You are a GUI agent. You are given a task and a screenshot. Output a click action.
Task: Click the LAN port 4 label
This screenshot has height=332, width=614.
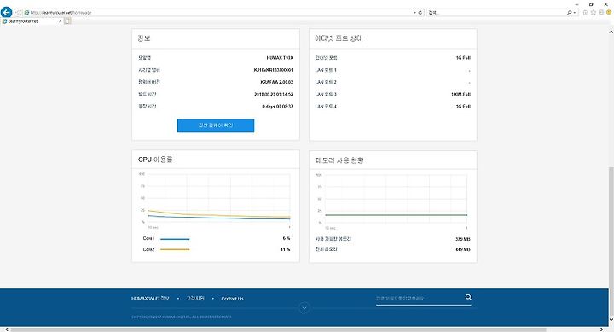(326, 107)
